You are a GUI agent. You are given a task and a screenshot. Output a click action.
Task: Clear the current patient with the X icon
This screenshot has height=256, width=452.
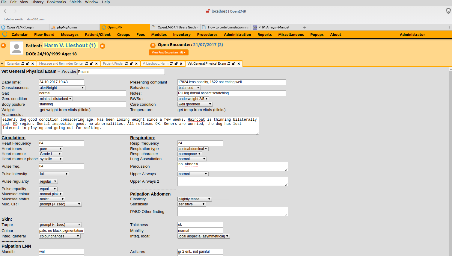[x=103, y=46]
